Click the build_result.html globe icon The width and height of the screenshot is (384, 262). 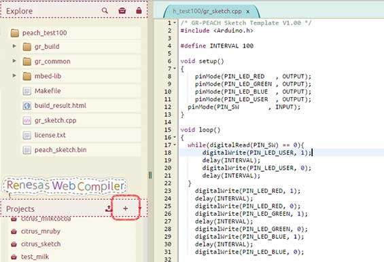(27, 106)
